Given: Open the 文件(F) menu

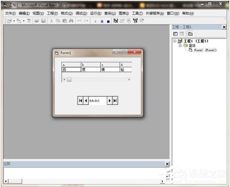Looking at the screenshot, I should (10, 13).
